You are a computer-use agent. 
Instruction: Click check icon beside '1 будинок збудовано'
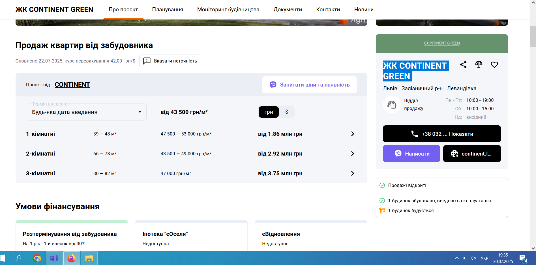click(x=382, y=201)
